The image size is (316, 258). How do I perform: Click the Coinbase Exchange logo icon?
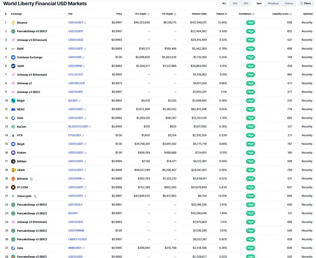[13, 57]
